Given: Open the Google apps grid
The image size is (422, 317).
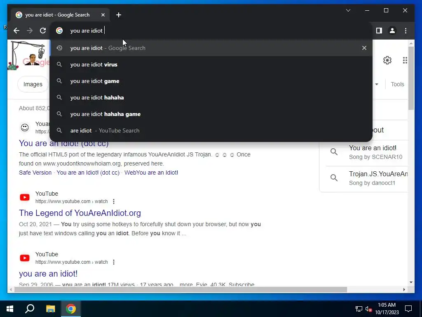Looking at the screenshot, I should [x=405, y=60].
